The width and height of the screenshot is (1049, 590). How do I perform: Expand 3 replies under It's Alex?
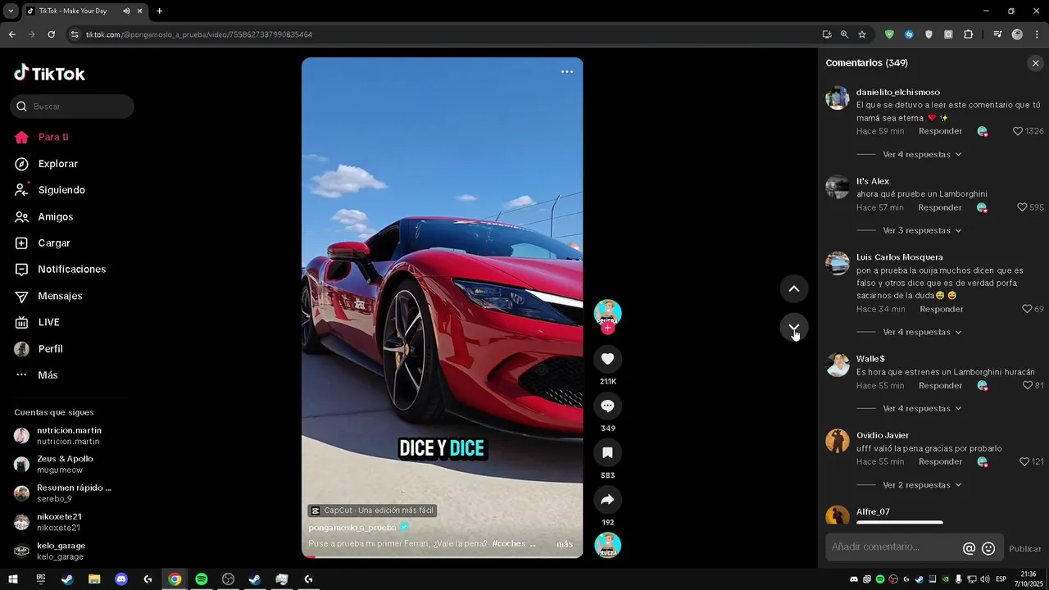[x=921, y=230]
